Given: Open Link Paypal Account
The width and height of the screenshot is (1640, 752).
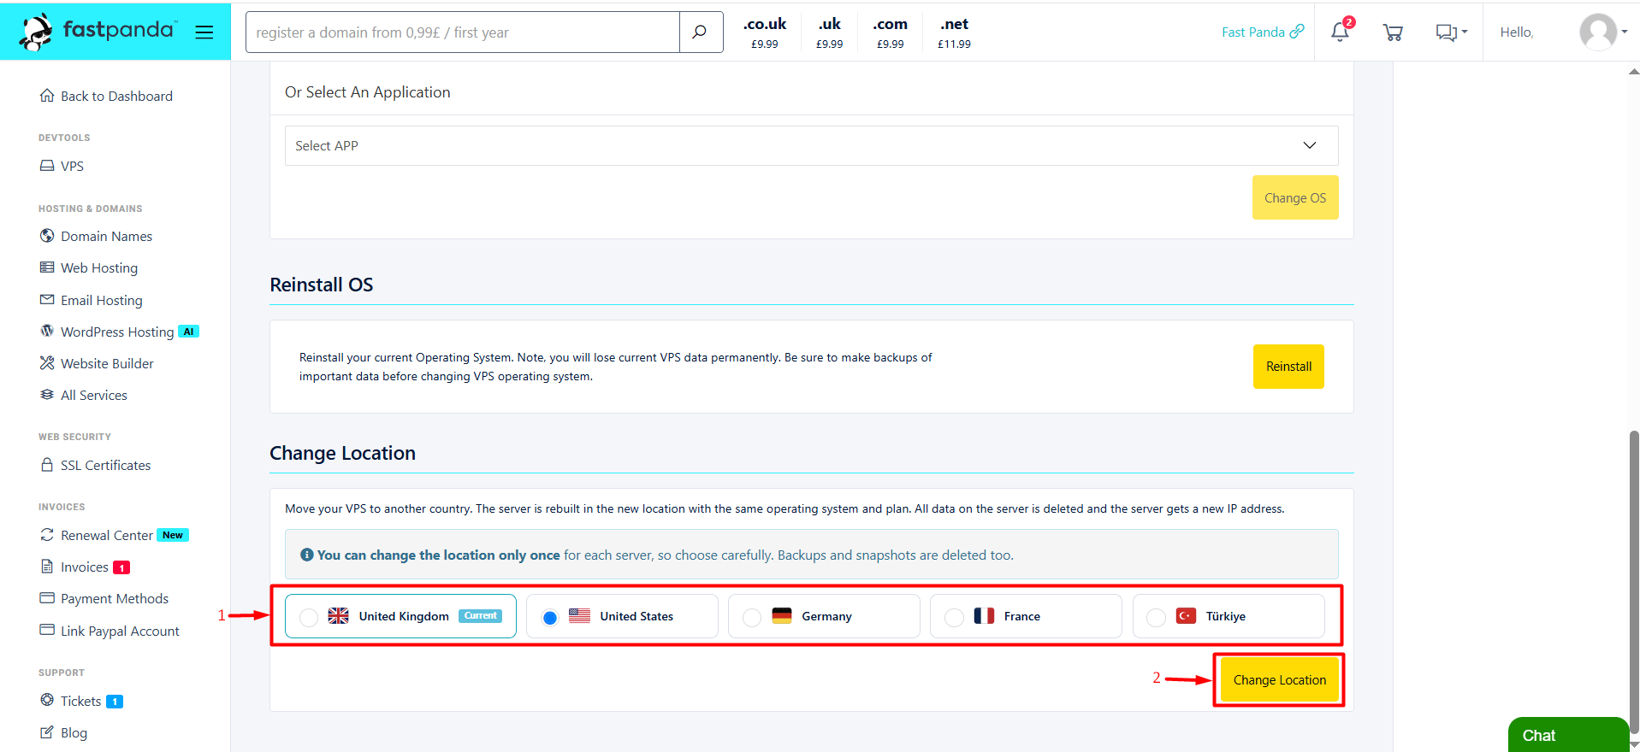Looking at the screenshot, I should point(110,631).
